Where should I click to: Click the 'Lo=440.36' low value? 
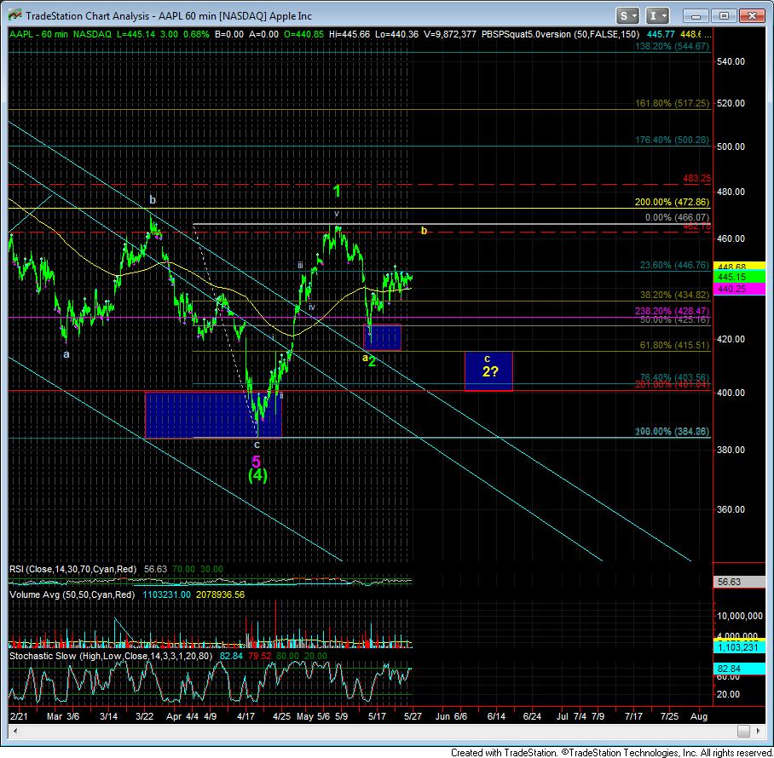click(x=396, y=35)
